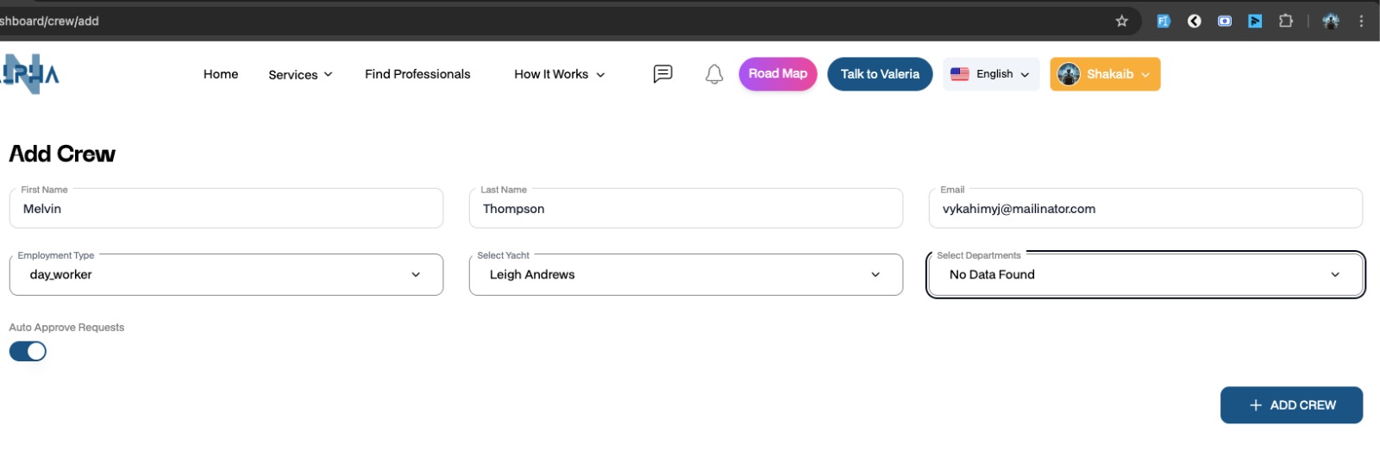Click the notification bell icon

pos(714,74)
